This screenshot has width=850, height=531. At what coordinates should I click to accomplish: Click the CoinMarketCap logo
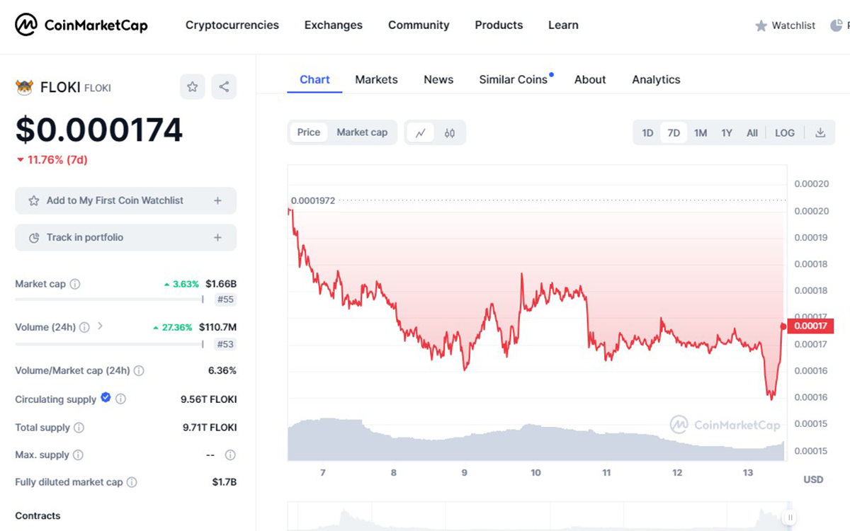81,25
